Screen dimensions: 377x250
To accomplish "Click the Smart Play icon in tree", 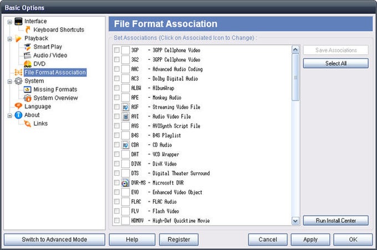I will (28, 47).
